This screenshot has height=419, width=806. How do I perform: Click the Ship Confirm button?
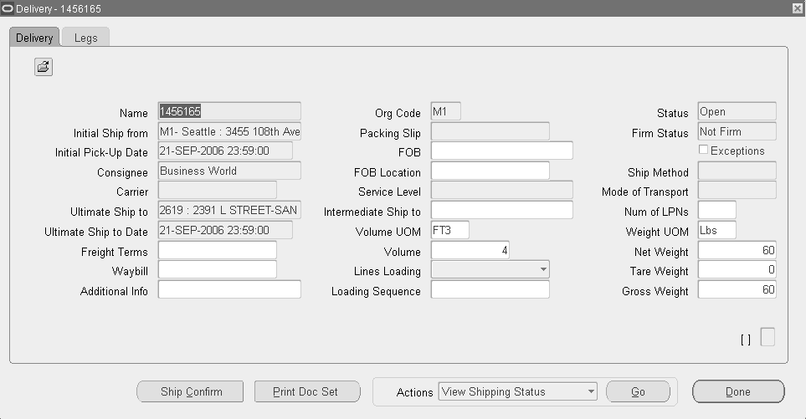[x=190, y=391]
